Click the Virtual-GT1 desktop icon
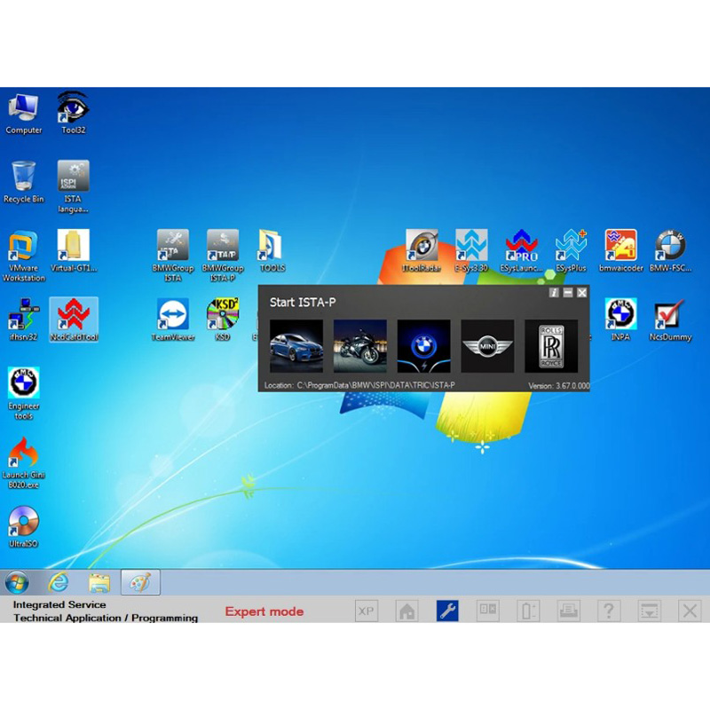This screenshot has height=710, width=710. 74,251
